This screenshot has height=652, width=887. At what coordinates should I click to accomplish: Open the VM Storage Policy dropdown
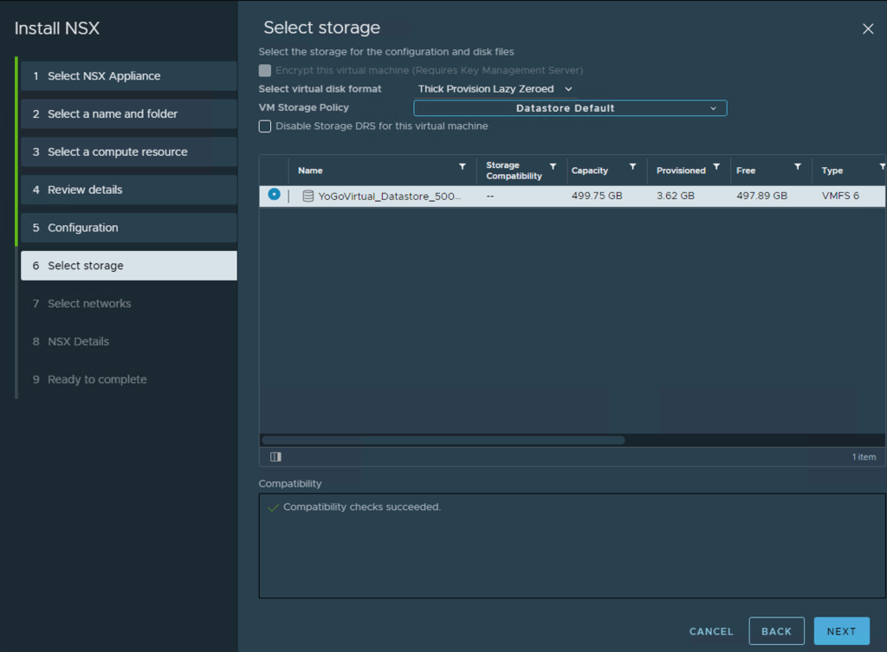[x=570, y=108]
